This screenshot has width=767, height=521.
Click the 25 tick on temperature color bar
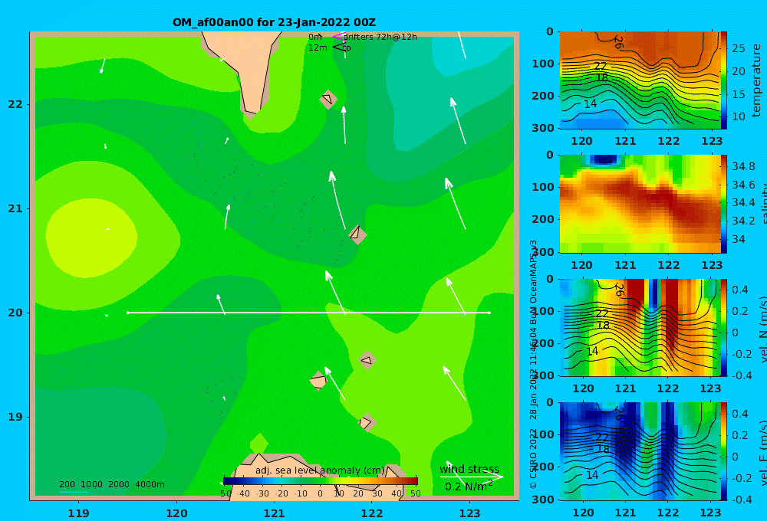coord(738,48)
